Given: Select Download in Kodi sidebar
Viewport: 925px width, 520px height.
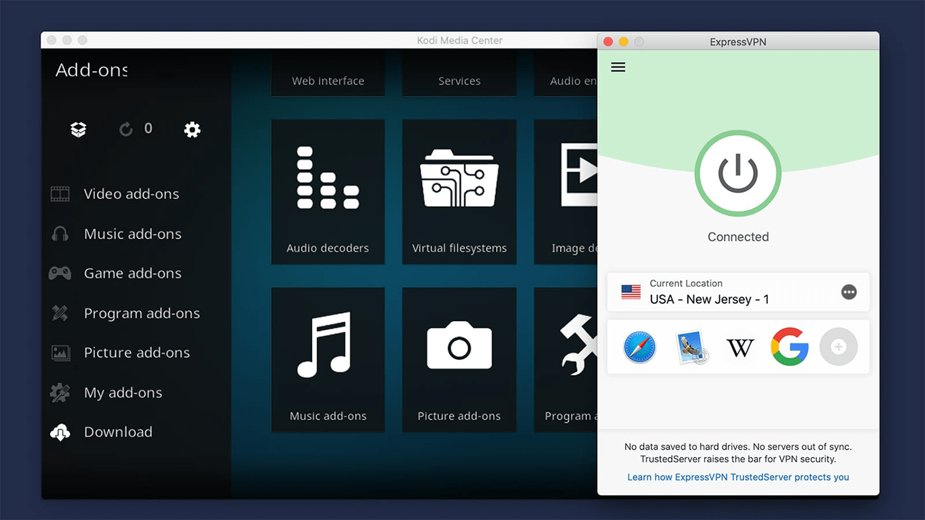Looking at the screenshot, I should click(118, 432).
